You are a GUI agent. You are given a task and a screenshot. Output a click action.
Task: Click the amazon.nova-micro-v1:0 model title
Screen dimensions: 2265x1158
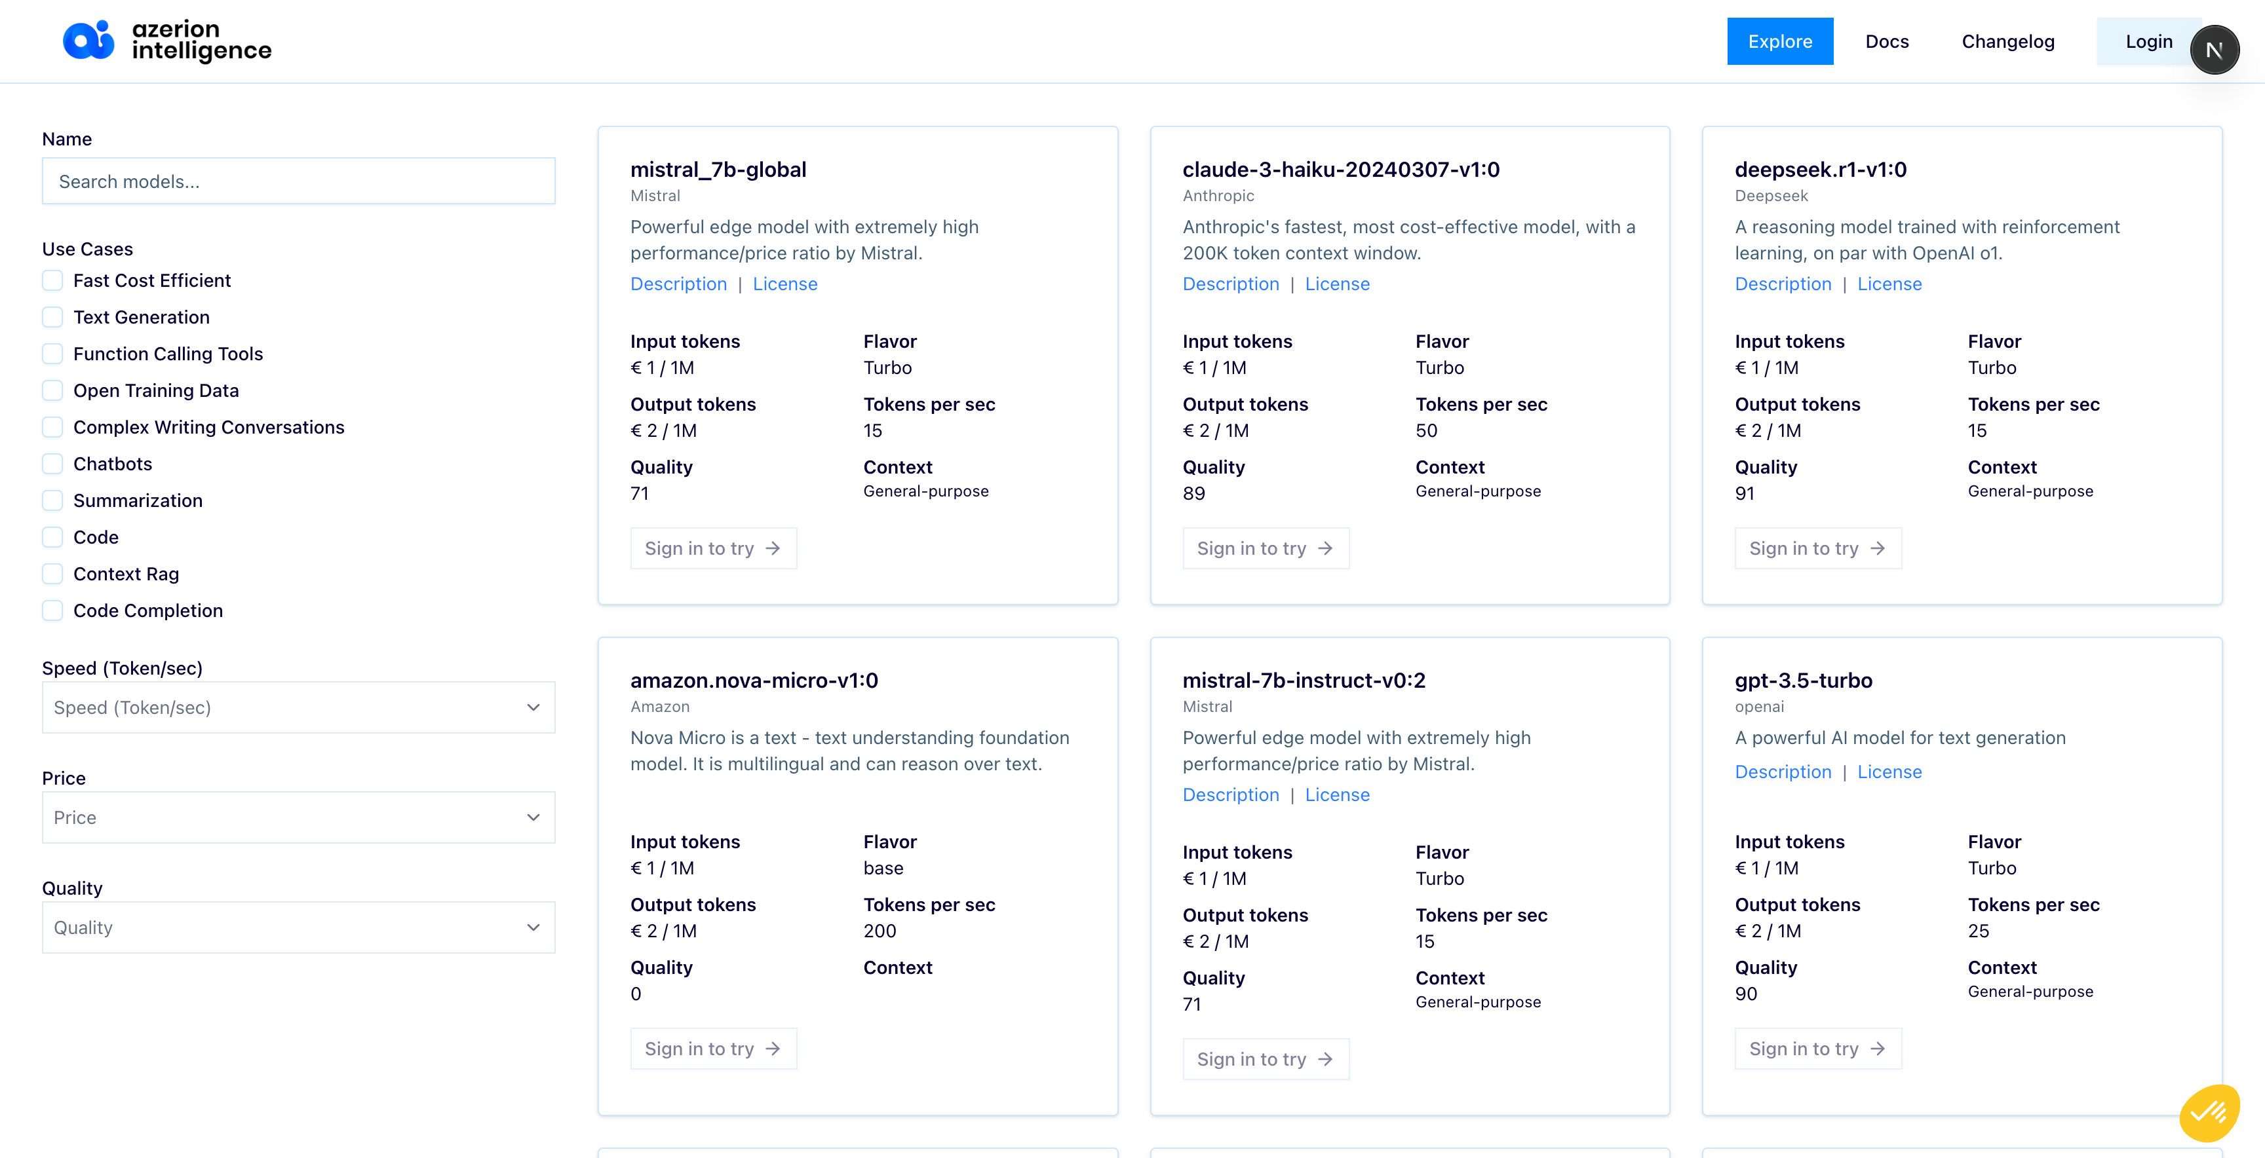click(754, 680)
